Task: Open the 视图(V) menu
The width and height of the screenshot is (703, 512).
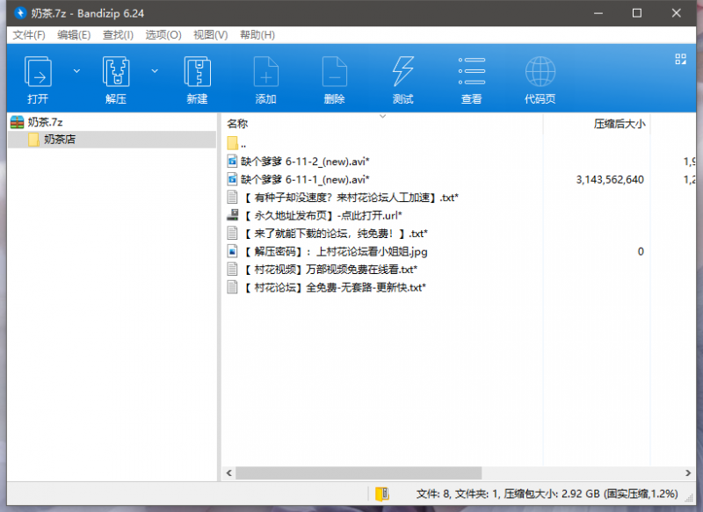Action: pyautogui.click(x=210, y=34)
